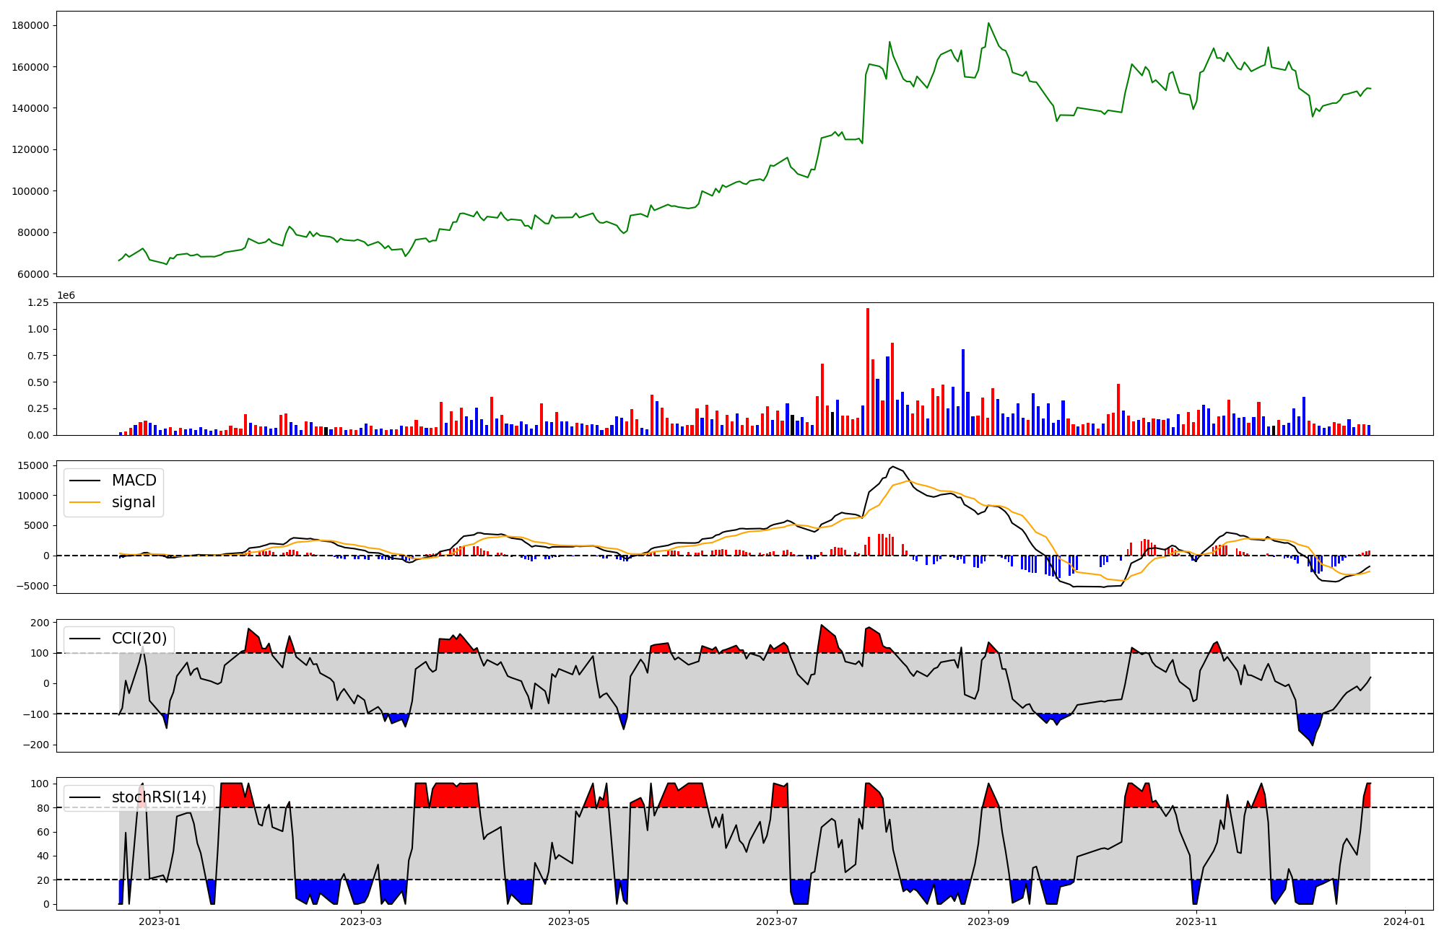Click the 2024-01 date tick label
Image resolution: width=1444 pixels, height=938 pixels.
pyautogui.click(x=1404, y=921)
